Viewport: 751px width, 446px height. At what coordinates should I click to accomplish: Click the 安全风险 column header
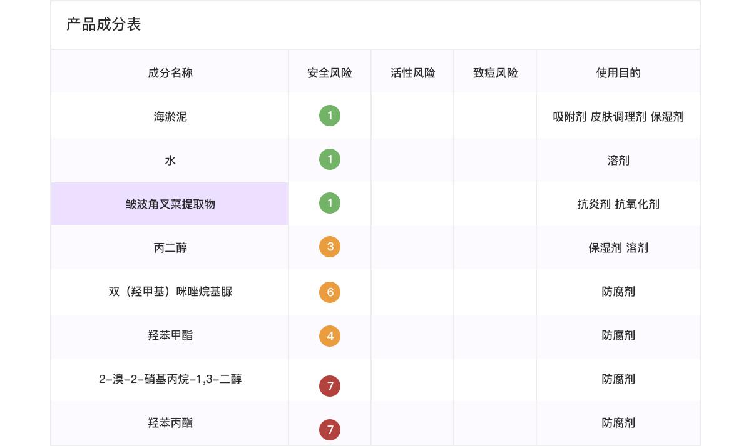tap(330, 73)
